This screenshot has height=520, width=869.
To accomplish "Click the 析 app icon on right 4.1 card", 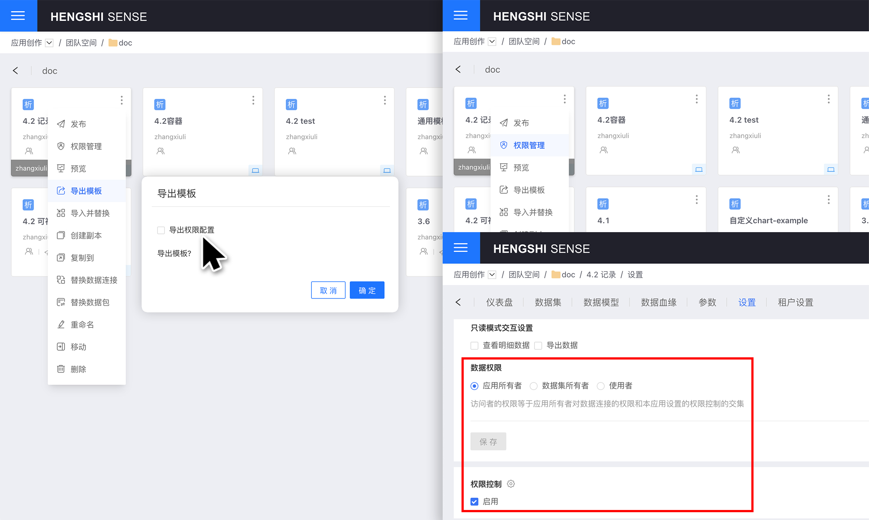I will coord(603,204).
